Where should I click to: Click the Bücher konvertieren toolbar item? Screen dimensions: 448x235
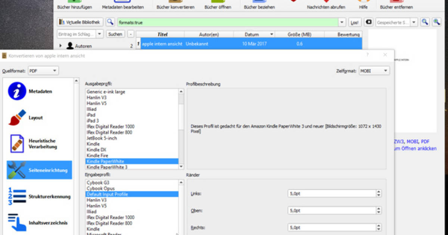pos(175,7)
